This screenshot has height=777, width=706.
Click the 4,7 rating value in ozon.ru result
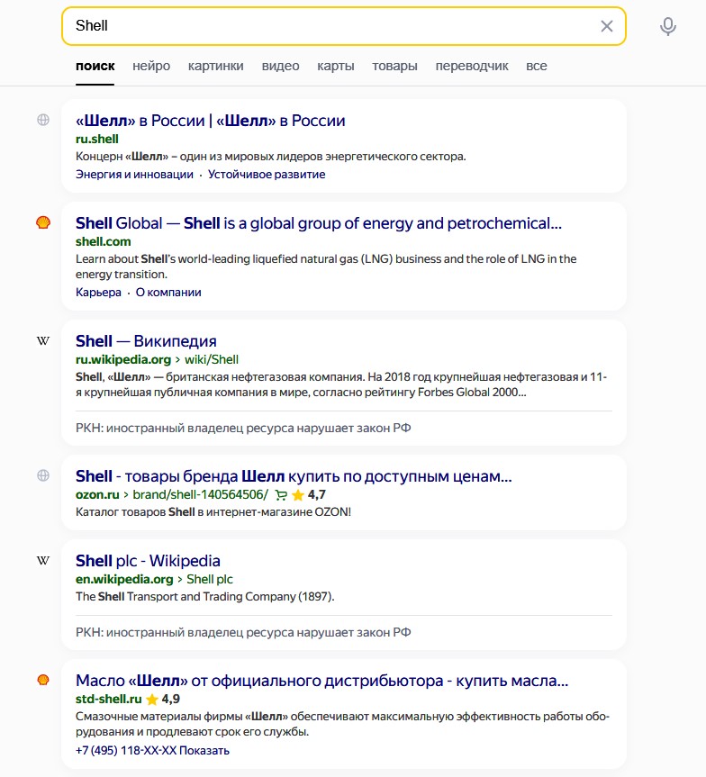(x=316, y=494)
